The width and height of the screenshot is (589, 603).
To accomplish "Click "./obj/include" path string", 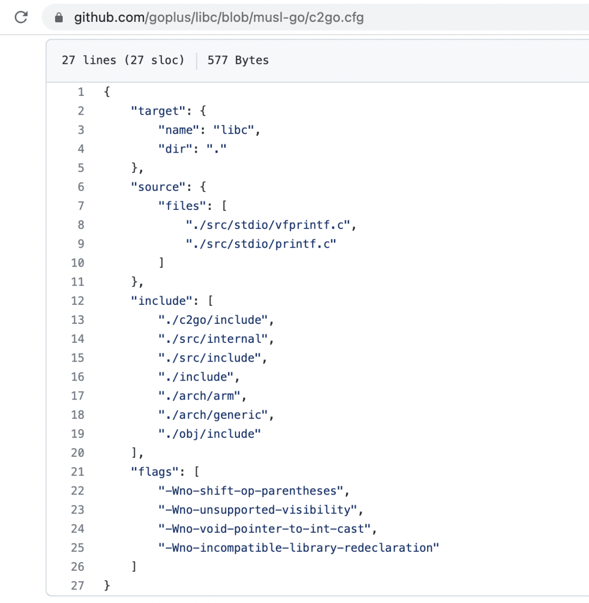I will [x=209, y=434].
